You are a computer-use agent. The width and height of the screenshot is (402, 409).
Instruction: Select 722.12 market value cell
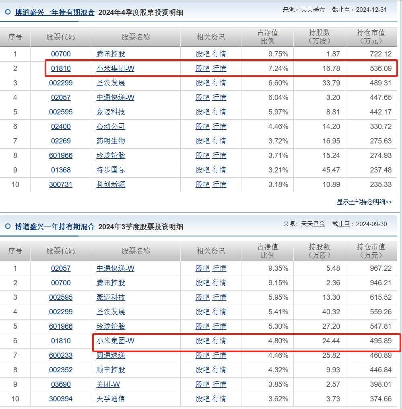coord(371,54)
